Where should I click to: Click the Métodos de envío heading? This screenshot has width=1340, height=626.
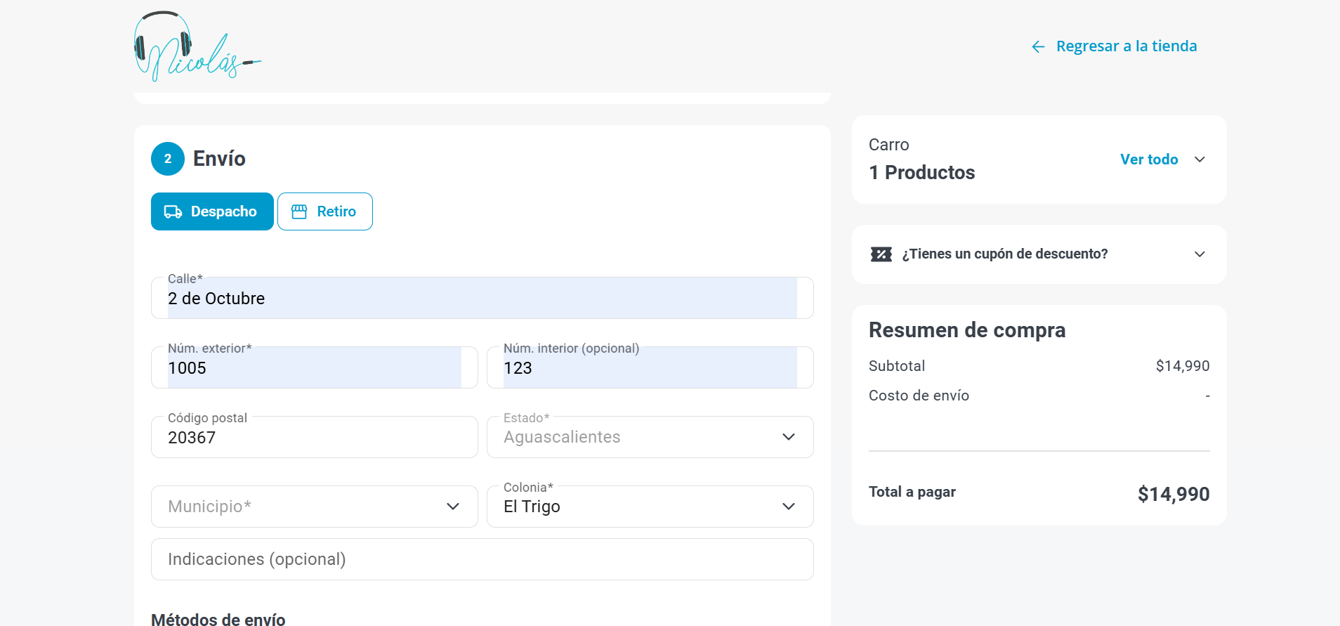(218, 620)
